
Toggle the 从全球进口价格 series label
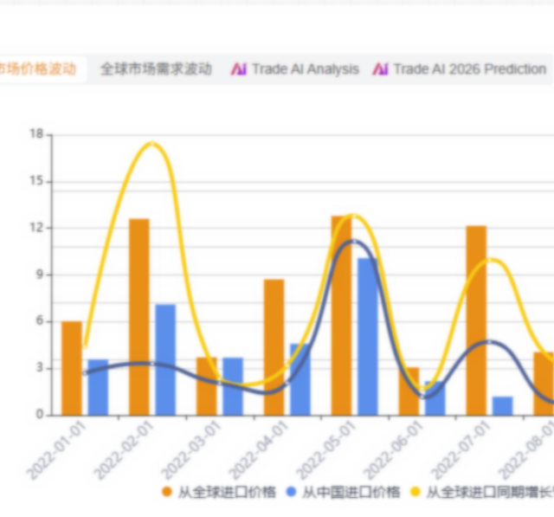226,492
